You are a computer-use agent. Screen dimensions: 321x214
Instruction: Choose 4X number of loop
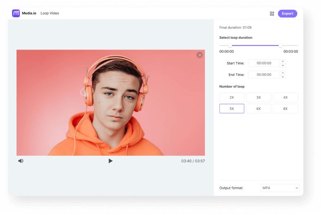click(285, 97)
